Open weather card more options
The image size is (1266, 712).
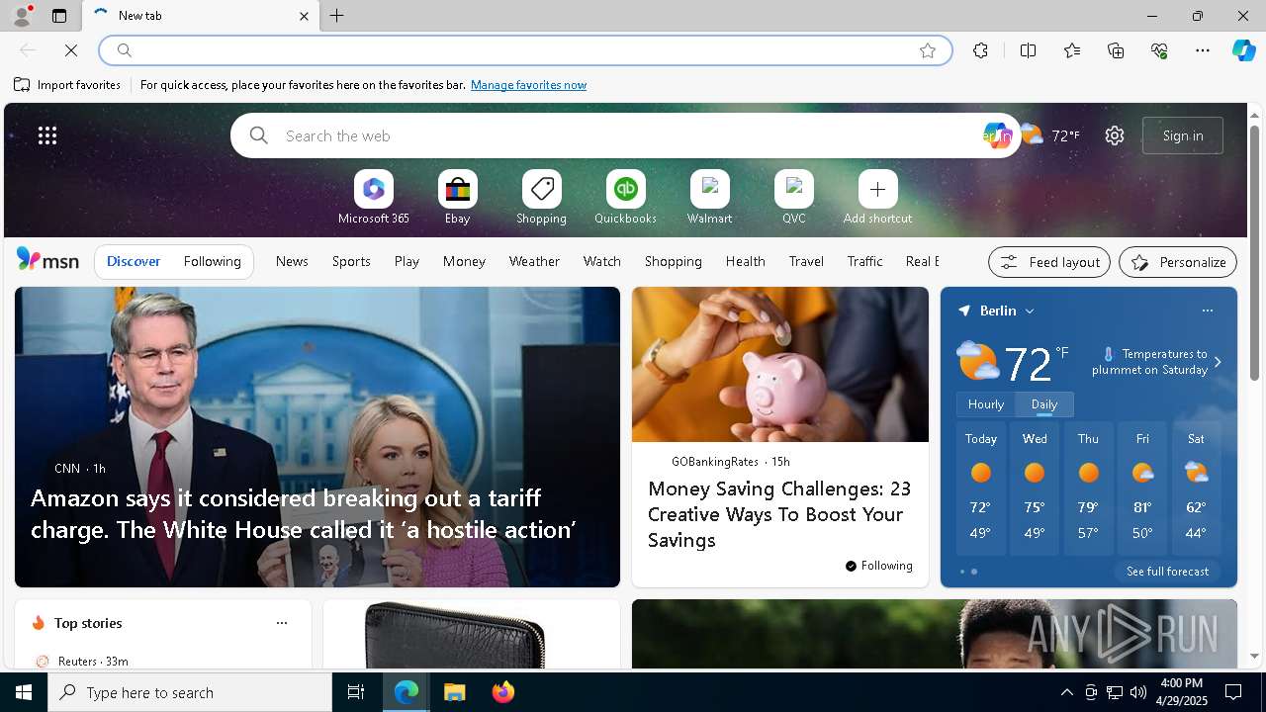(1207, 311)
